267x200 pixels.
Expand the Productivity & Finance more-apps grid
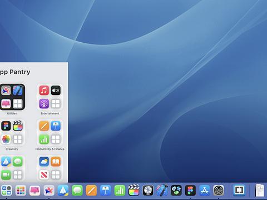(56, 139)
